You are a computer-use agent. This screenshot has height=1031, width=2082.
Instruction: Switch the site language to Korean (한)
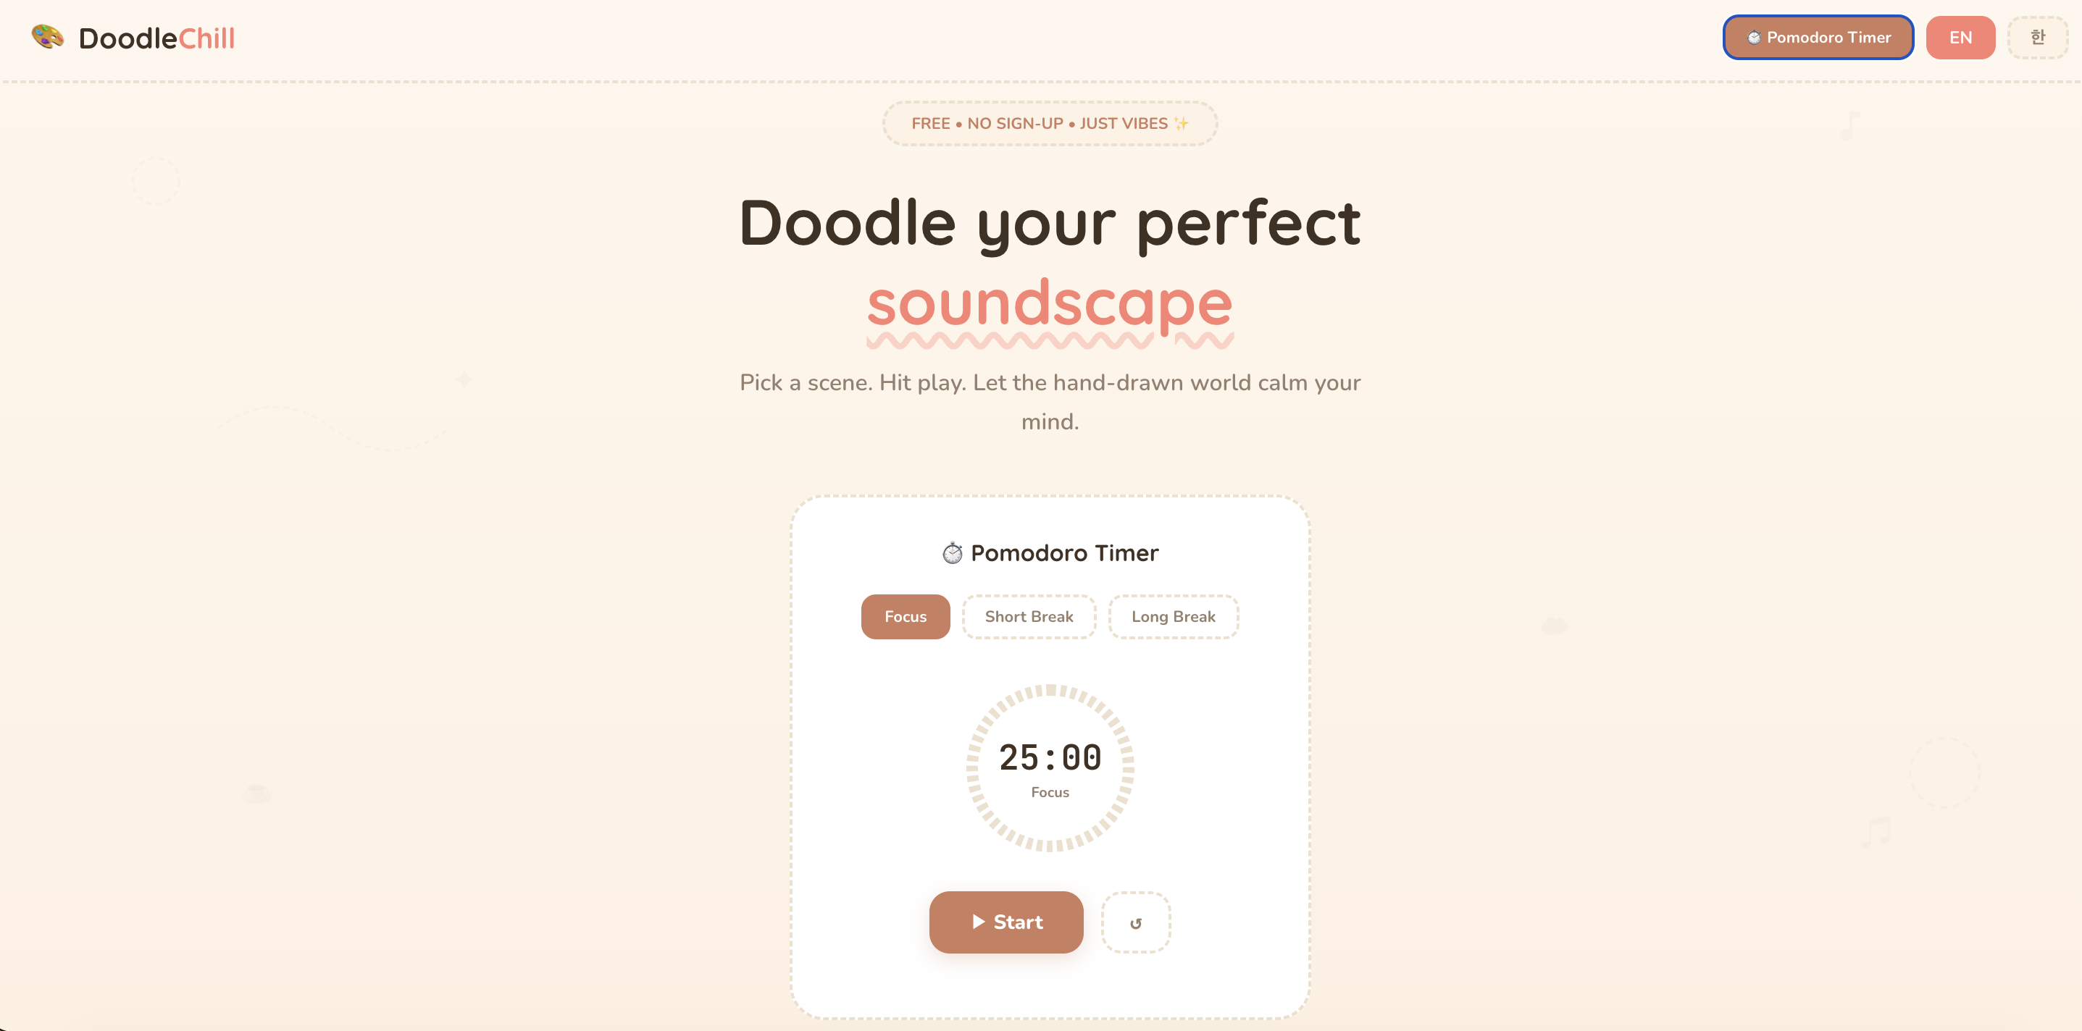tap(2038, 36)
